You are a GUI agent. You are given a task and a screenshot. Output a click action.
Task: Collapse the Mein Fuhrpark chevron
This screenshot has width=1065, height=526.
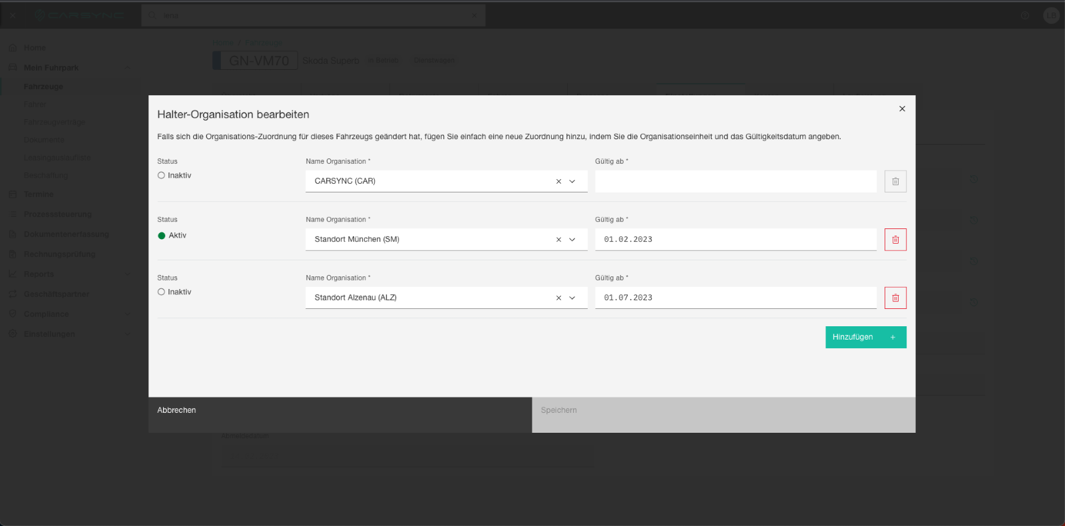point(127,68)
